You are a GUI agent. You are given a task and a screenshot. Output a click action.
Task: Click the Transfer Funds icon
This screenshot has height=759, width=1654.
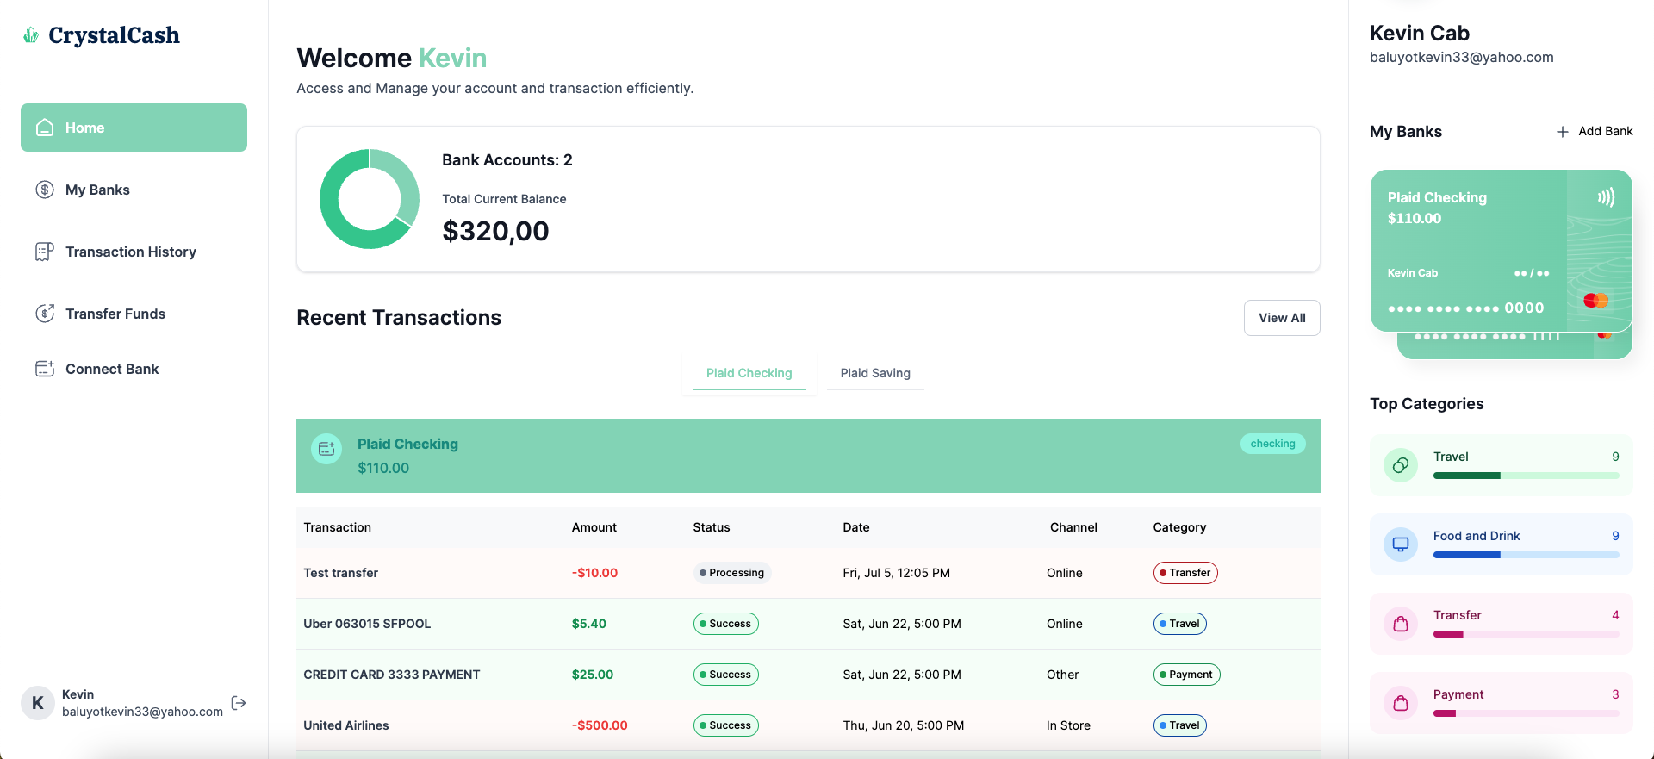(x=45, y=314)
